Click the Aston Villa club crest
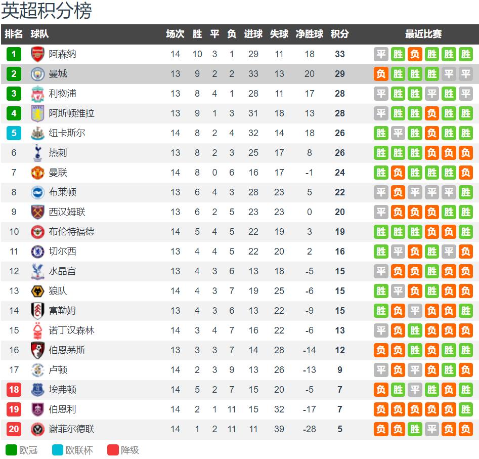The height and width of the screenshot is (459, 479). [x=38, y=113]
